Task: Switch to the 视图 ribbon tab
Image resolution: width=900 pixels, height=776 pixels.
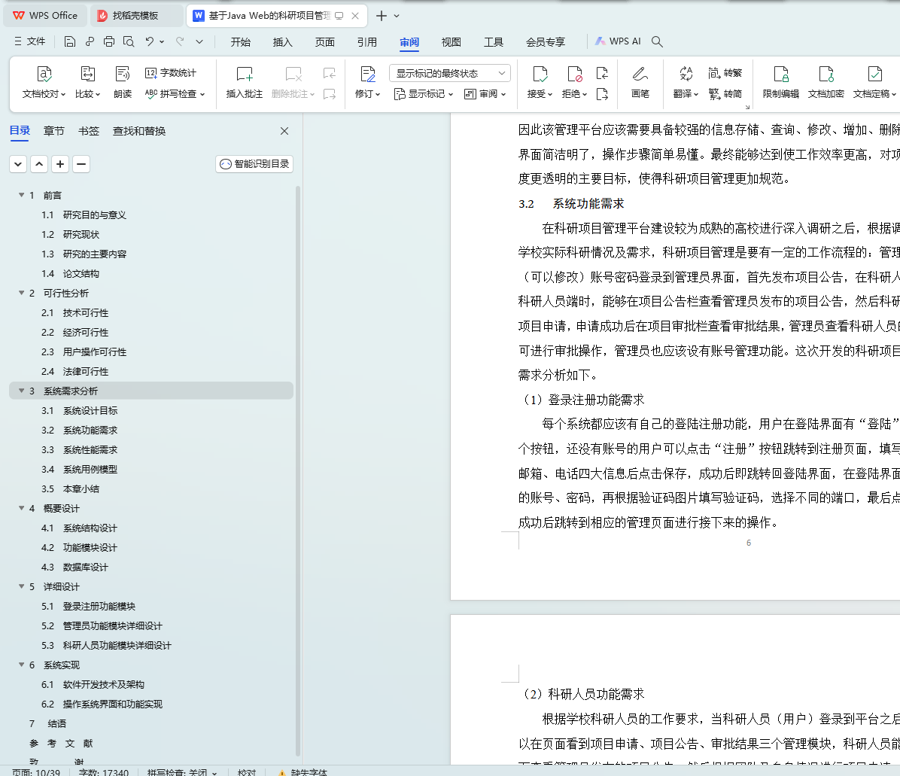Action: coord(452,42)
